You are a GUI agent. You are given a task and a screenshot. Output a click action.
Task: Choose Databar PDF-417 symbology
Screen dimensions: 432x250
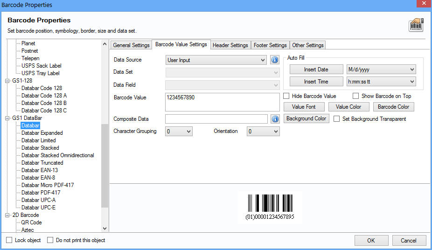point(41,193)
